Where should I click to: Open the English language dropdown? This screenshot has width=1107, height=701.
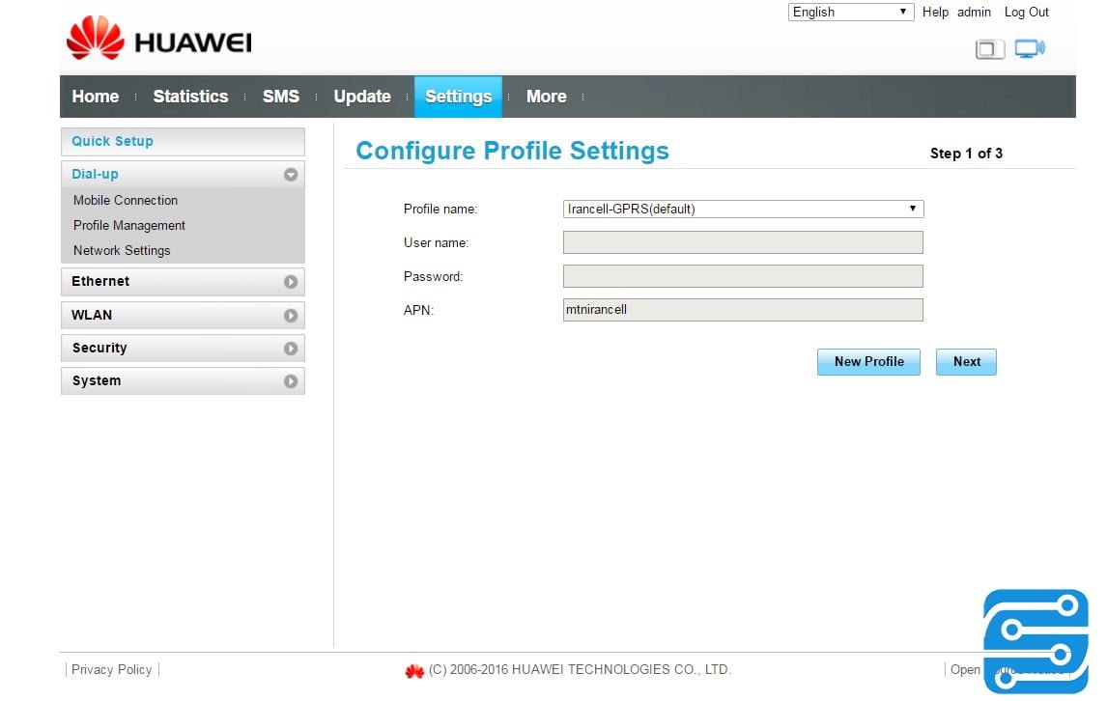849,12
